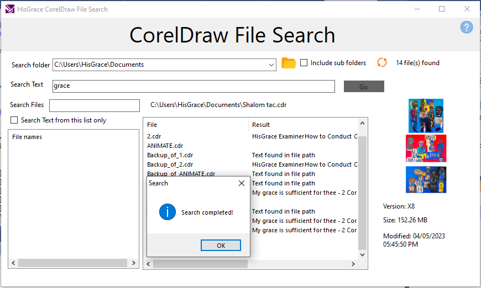The image size is (481, 288).
Task: Click the 14 file(s) found status text
Action: (x=417, y=63)
